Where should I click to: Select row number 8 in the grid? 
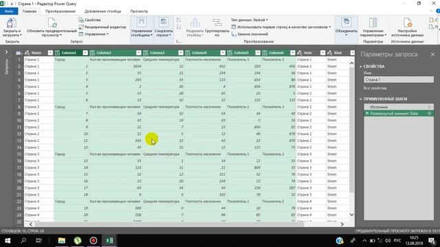[19, 107]
